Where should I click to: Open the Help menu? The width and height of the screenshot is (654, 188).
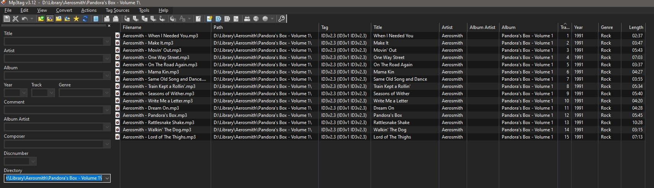coord(163,10)
